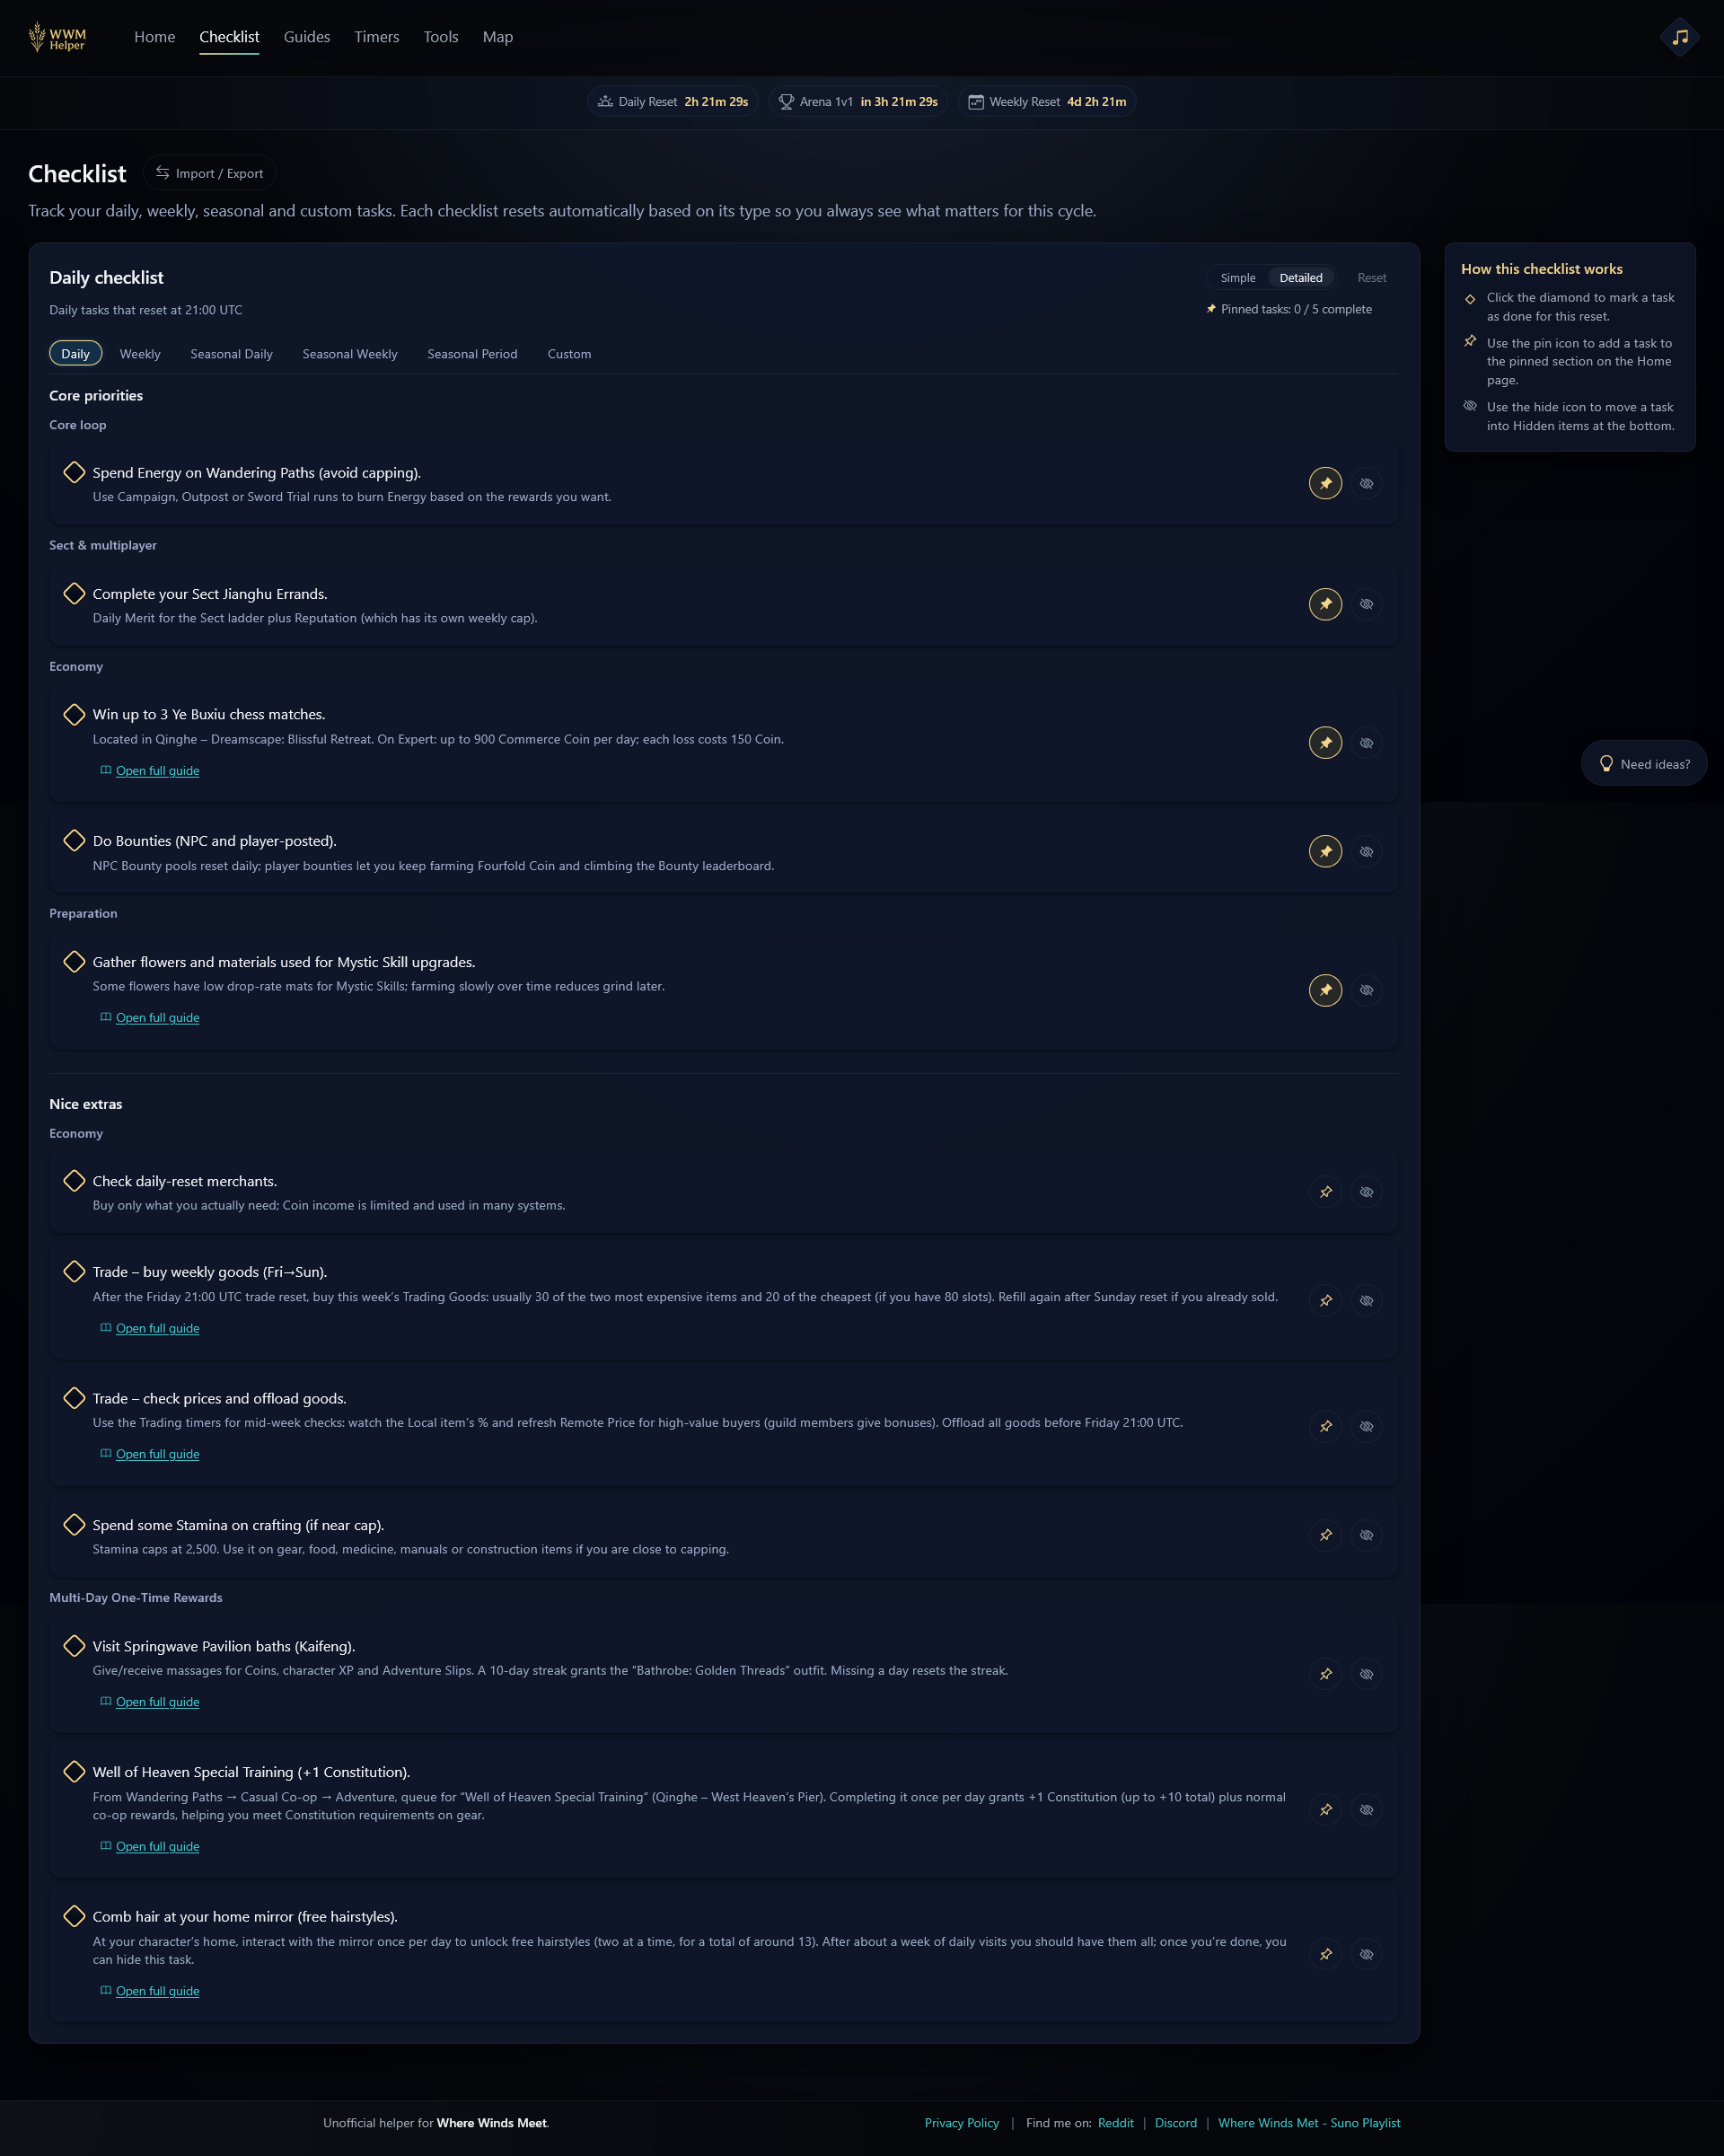Viewport: 1724px width, 2156px height.
Task: Switch to Simple view mode
Action: [1237, 278]
